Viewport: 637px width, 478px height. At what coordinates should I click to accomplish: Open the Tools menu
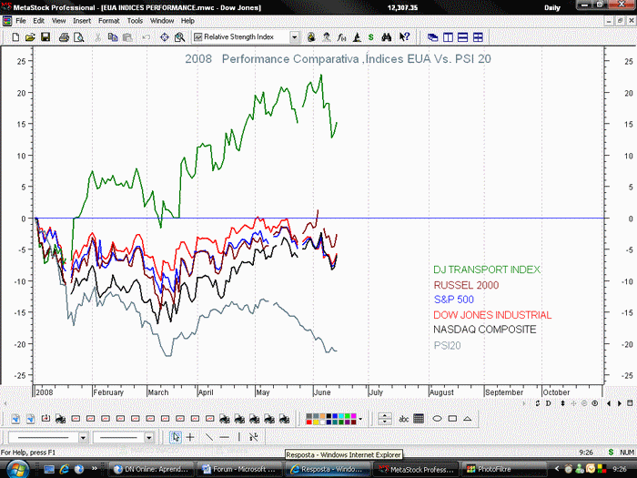(x=135, y=21)
